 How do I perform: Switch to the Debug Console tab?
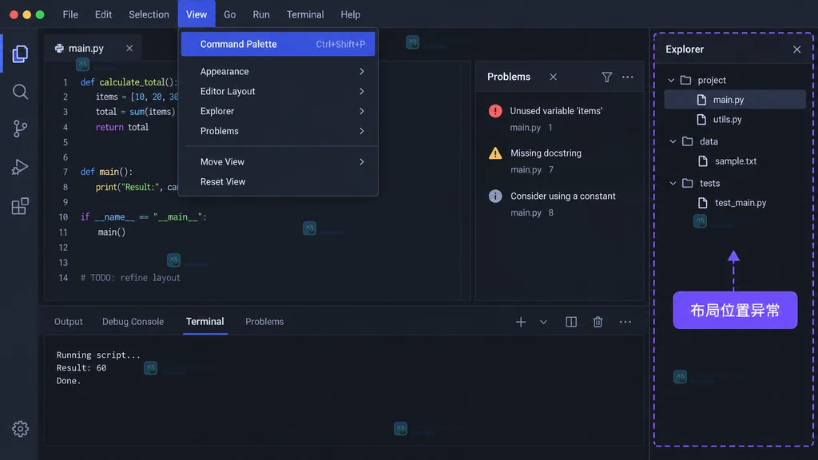(x=133, y=322)
